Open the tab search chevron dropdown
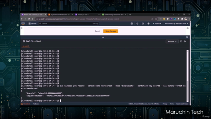 click(x=174, y=14)
